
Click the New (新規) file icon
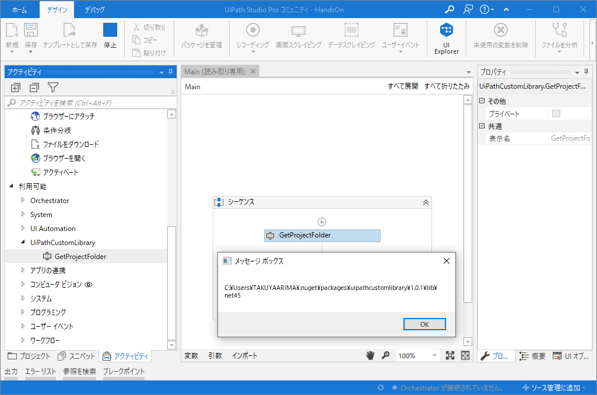12,30
